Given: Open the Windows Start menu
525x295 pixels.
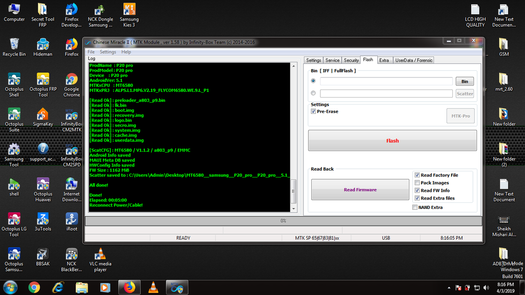Looking at the screenshot, I should point(10,287).
